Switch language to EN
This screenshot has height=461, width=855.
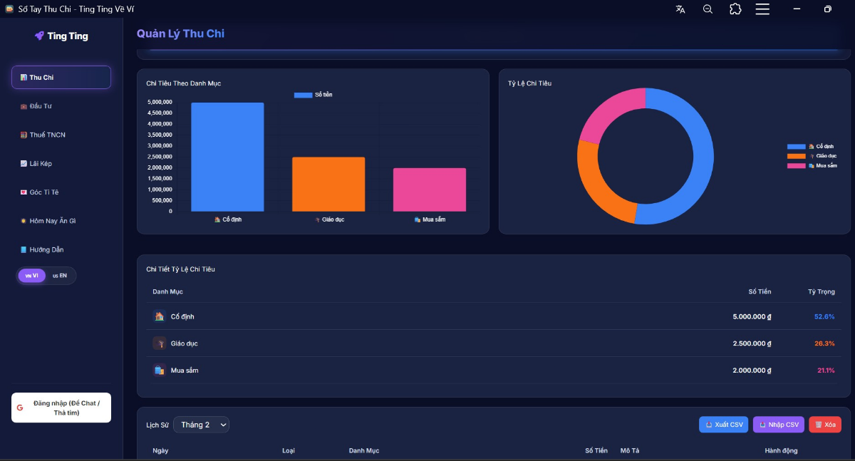pos(60,276)
